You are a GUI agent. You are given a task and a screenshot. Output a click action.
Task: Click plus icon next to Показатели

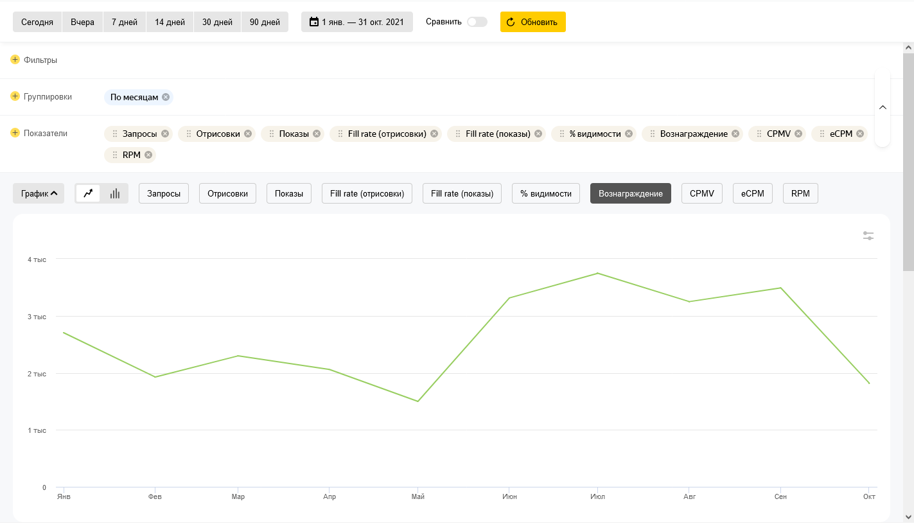(x=15, y=133)
